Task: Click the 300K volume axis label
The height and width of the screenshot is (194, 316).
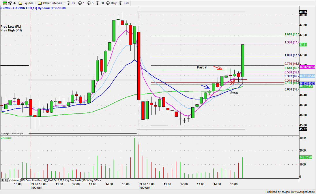Action: [303, 138]
